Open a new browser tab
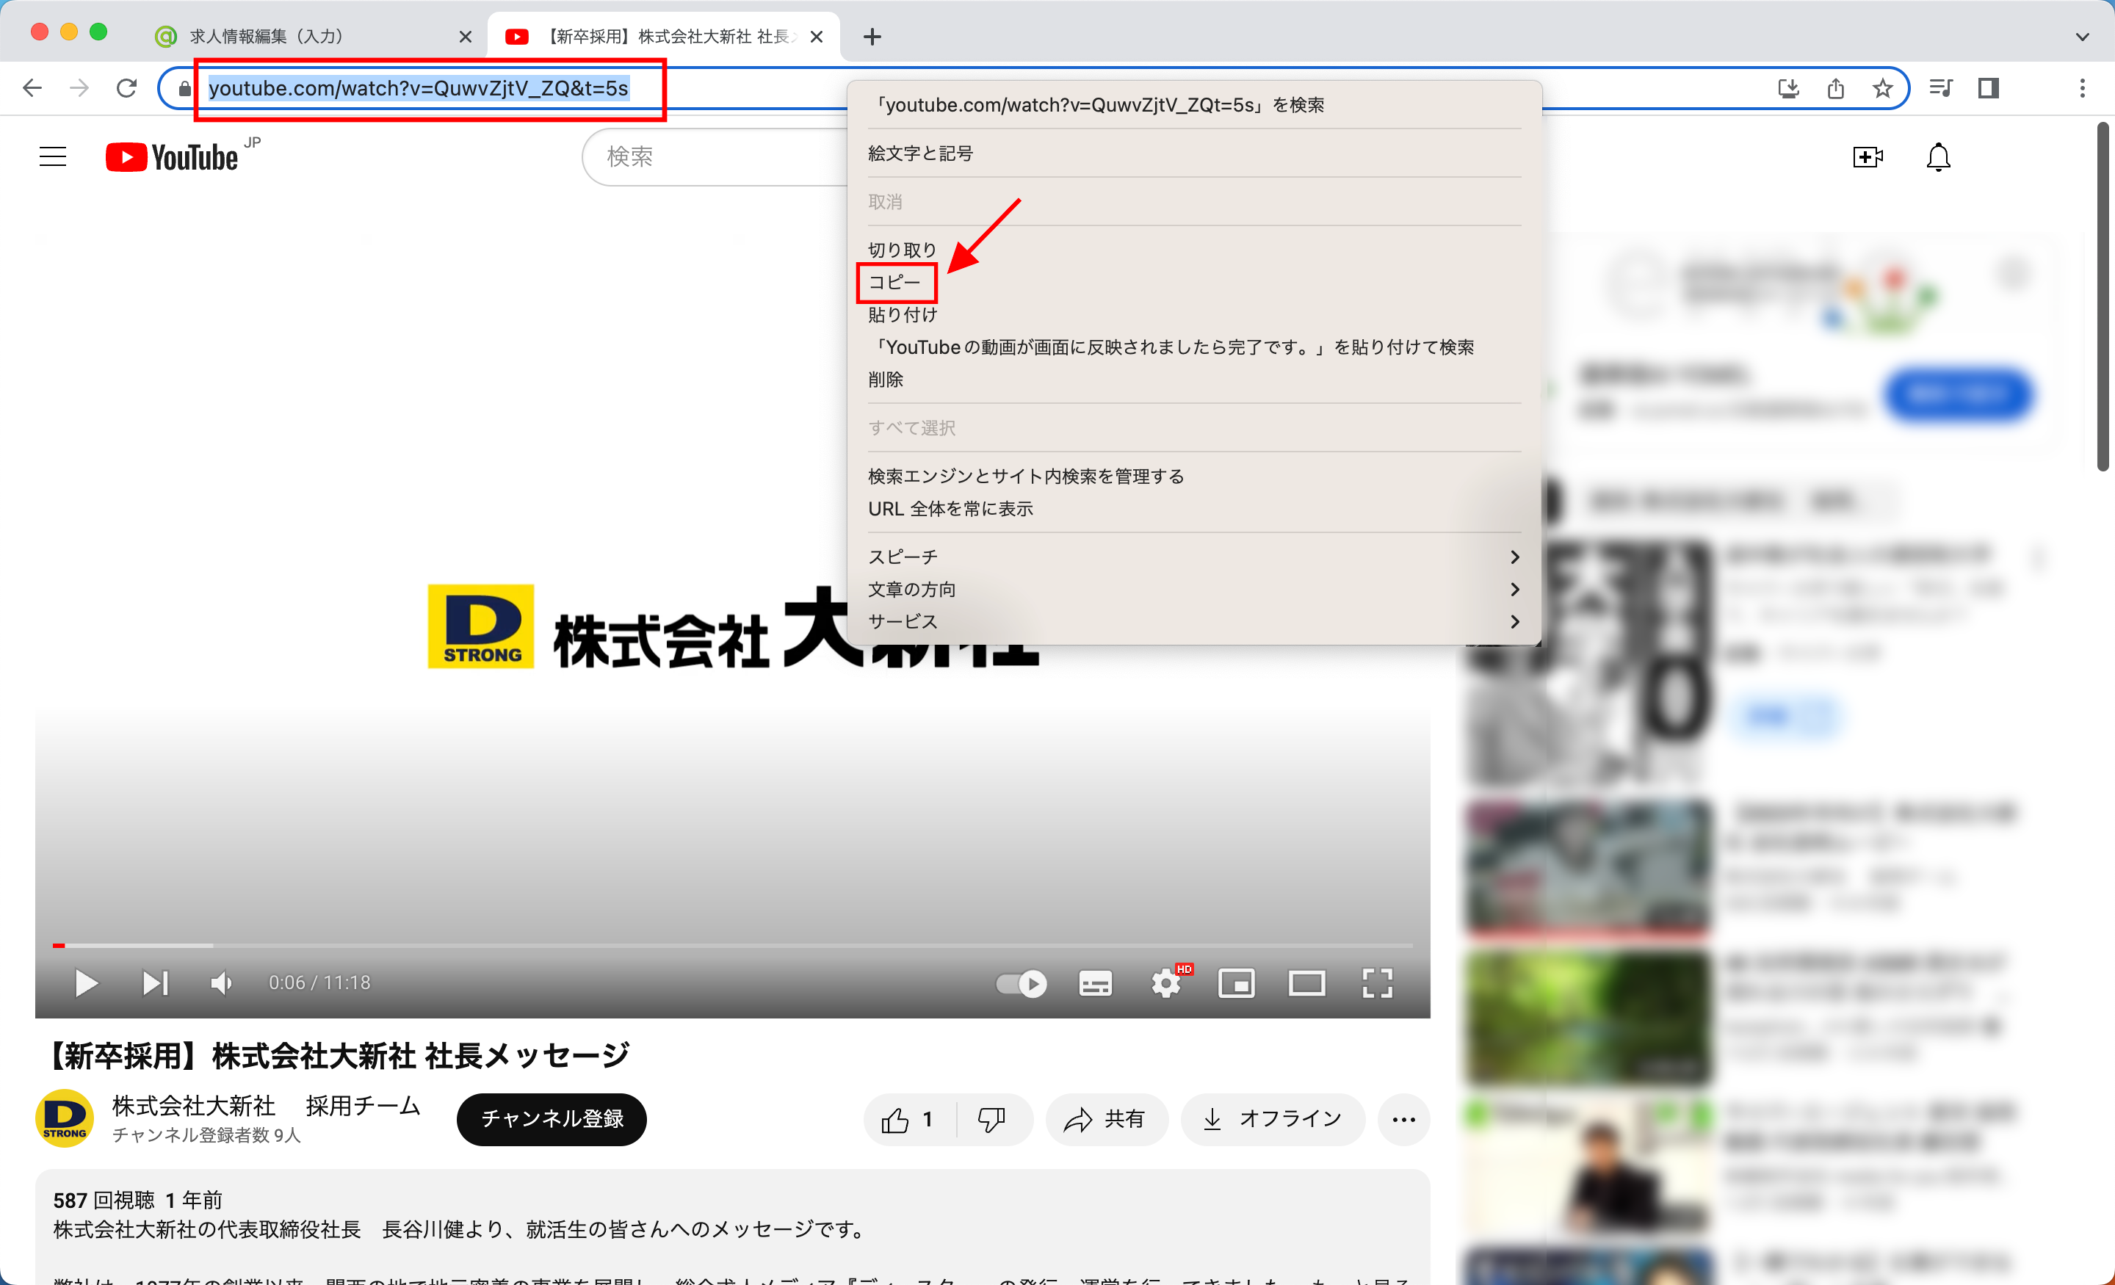The height and width of the screenshot is (1285, 2115). pyautogui.click(x=872, y=37)
